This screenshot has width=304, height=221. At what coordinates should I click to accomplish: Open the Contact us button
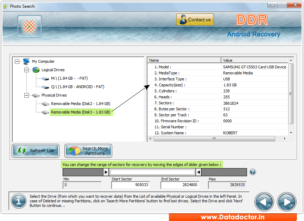pos(195,19)
